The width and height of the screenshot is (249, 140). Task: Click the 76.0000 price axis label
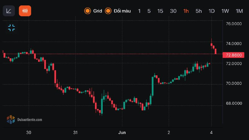234,24
